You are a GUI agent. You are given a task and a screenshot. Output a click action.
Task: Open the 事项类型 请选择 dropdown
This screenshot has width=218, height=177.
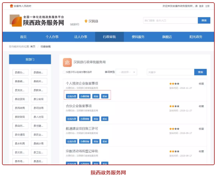pos(126,72)
